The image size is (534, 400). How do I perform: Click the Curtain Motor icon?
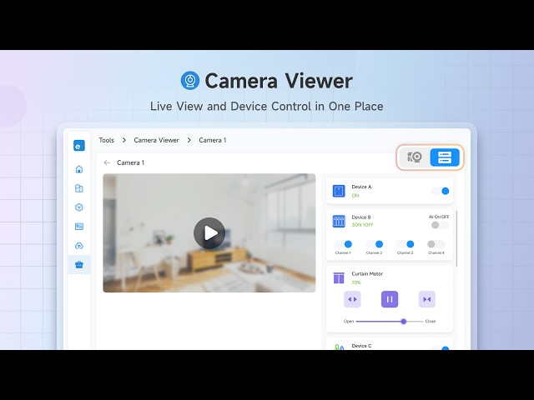[339, 277]
